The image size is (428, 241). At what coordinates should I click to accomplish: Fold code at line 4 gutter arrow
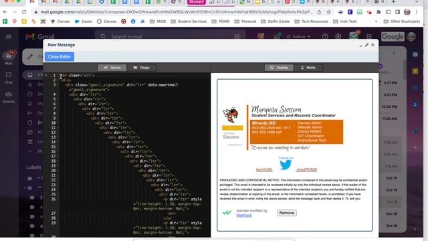tap(58, 94)
